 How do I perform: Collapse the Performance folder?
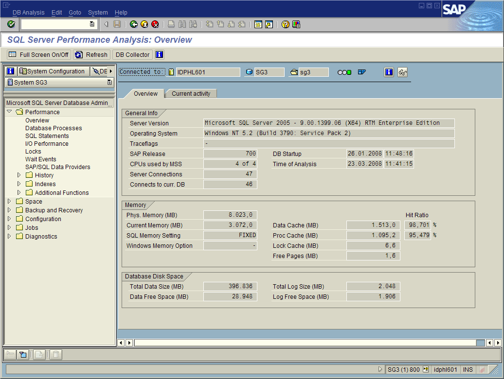coord(9,112)
